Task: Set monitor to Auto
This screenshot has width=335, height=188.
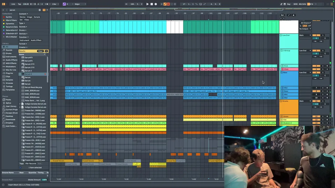Action: (x=305, y=26)
